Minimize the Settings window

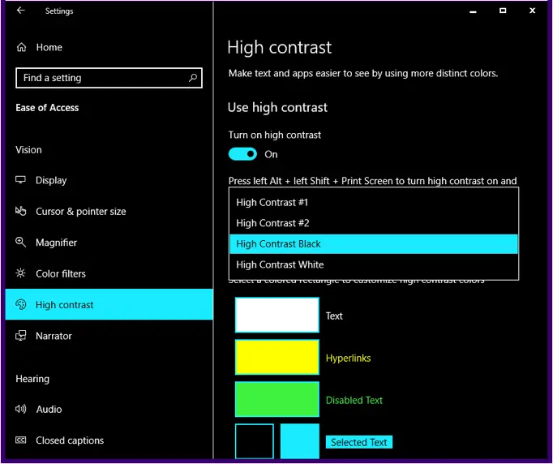473,11
